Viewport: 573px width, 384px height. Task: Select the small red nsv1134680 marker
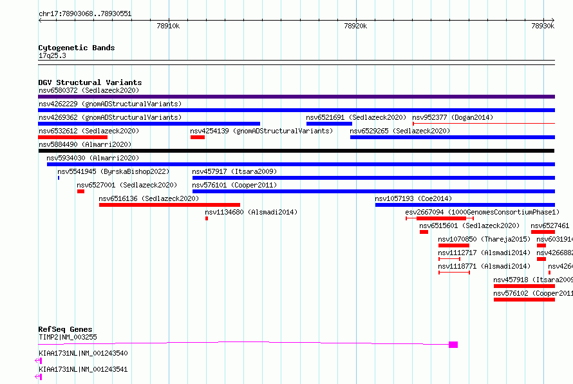[x=207, y=218]
